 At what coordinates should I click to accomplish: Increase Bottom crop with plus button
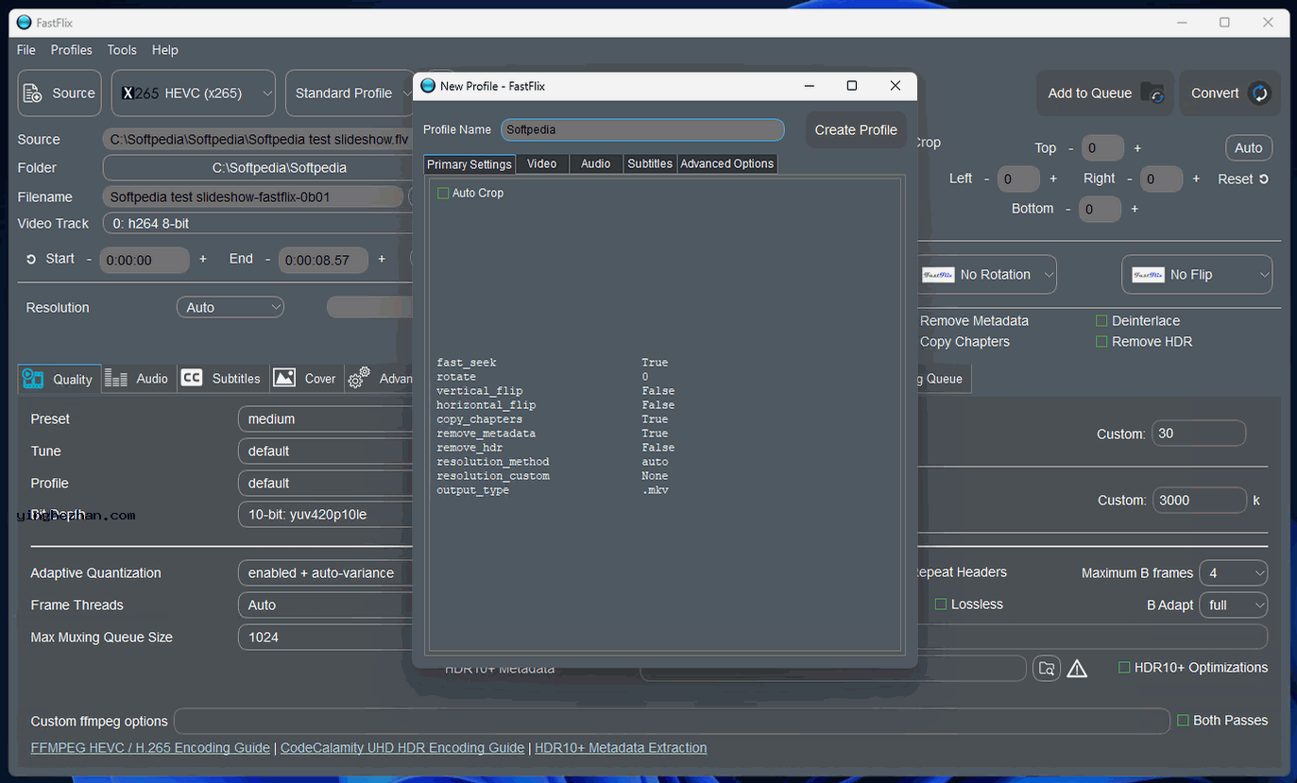(x=1135, y=209)
